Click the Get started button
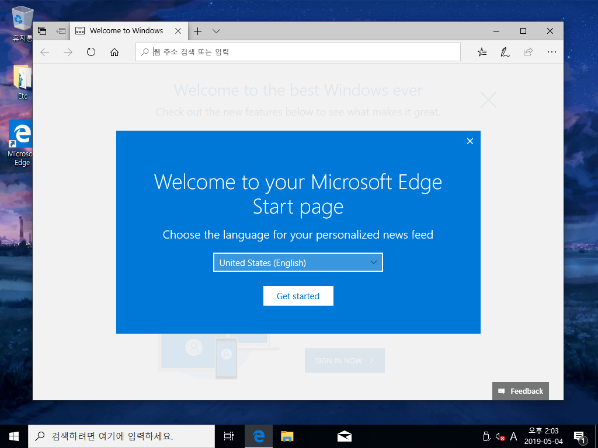 click(298, 296)
